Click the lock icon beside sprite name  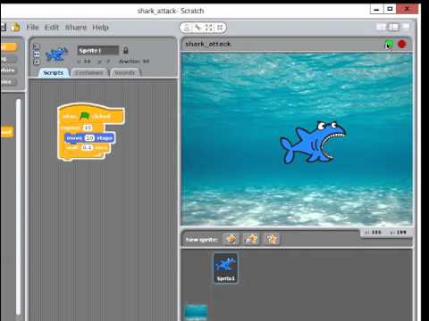pos(126,51)
